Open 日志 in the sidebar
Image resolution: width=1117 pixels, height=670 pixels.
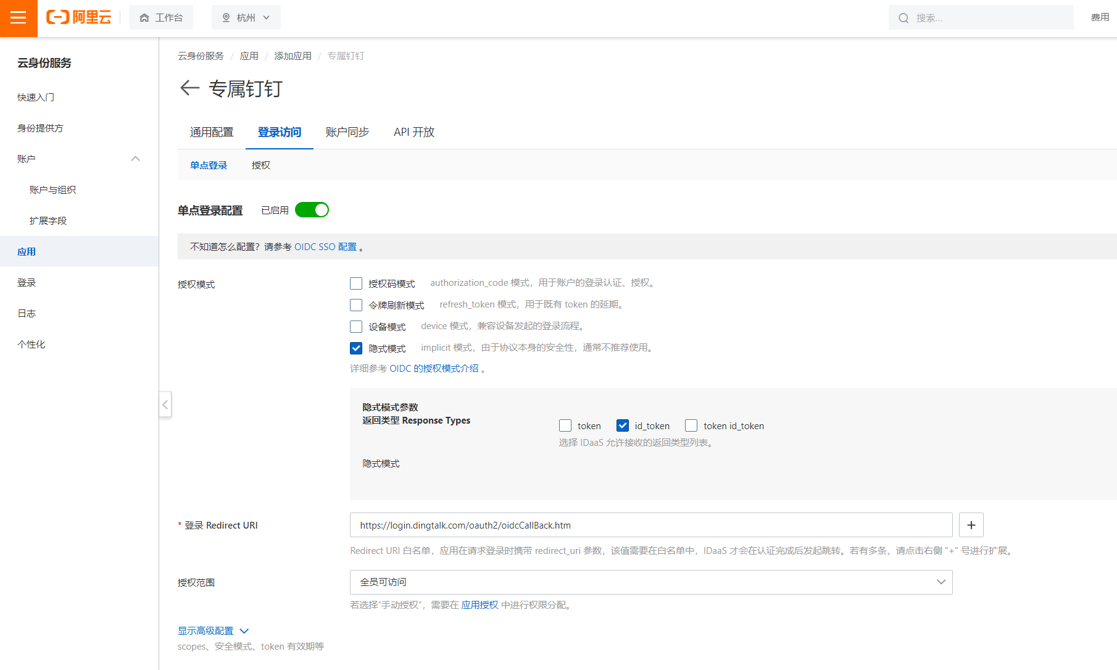27,314
